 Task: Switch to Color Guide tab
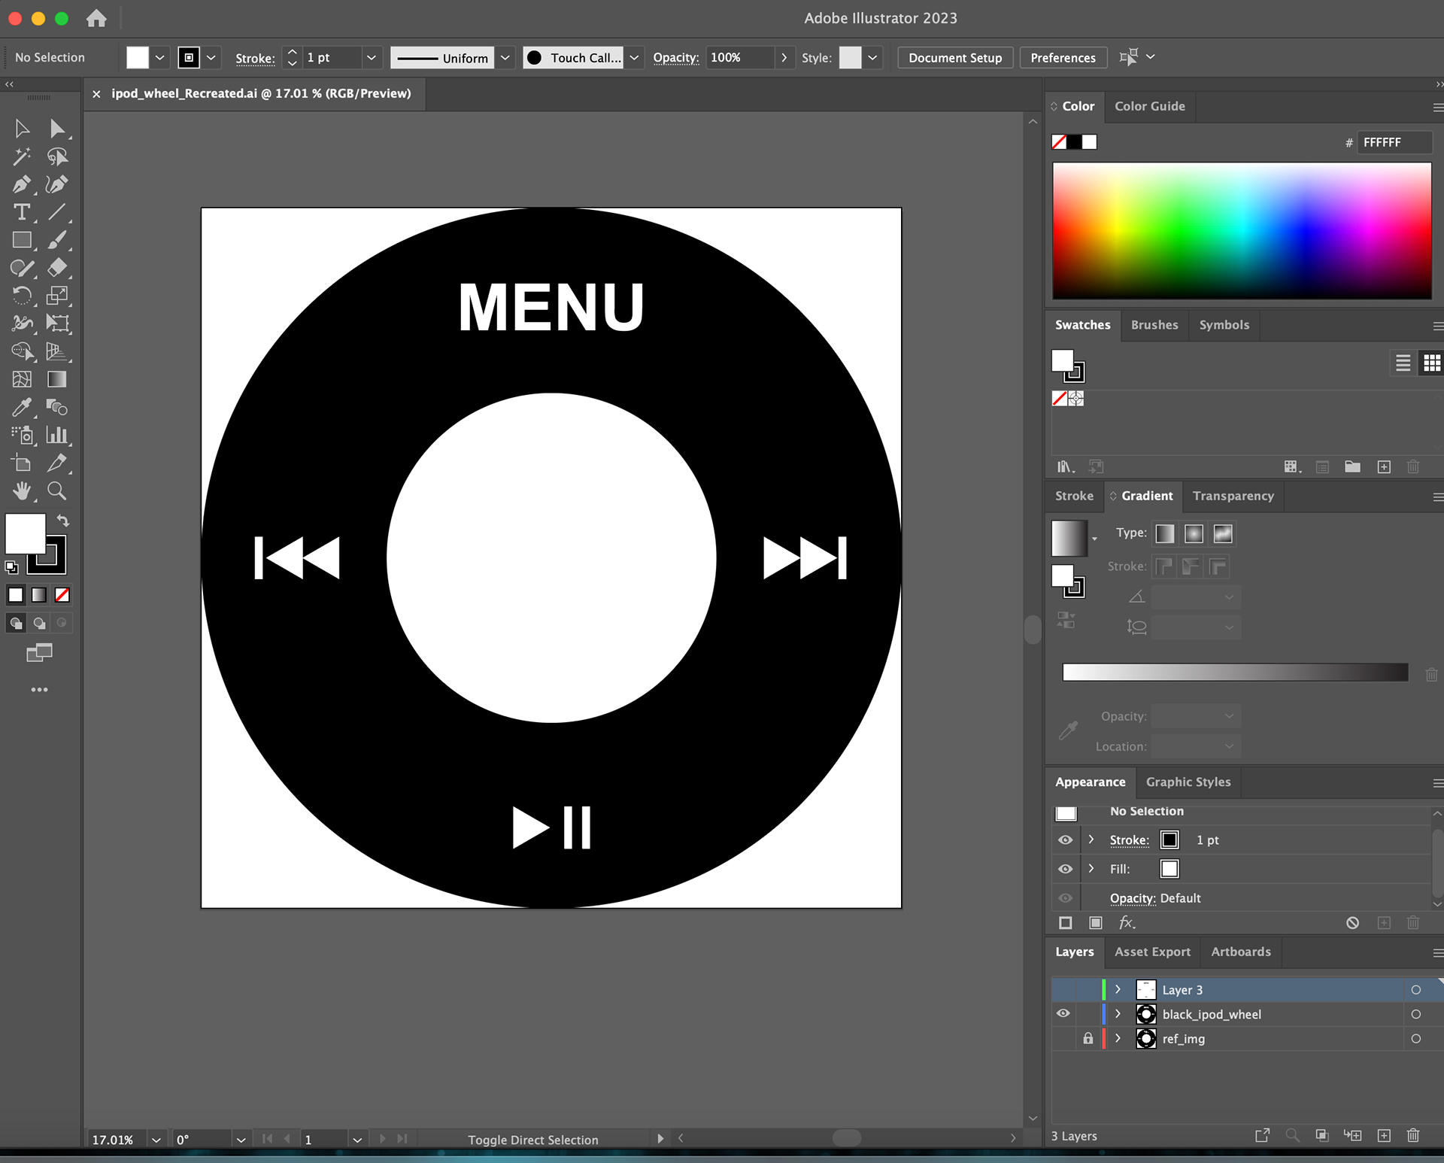coord(1149,106)
